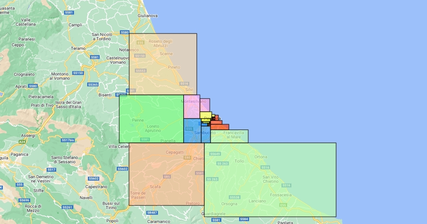Select the tan rectangle covering Pineto

coord(163,64)
